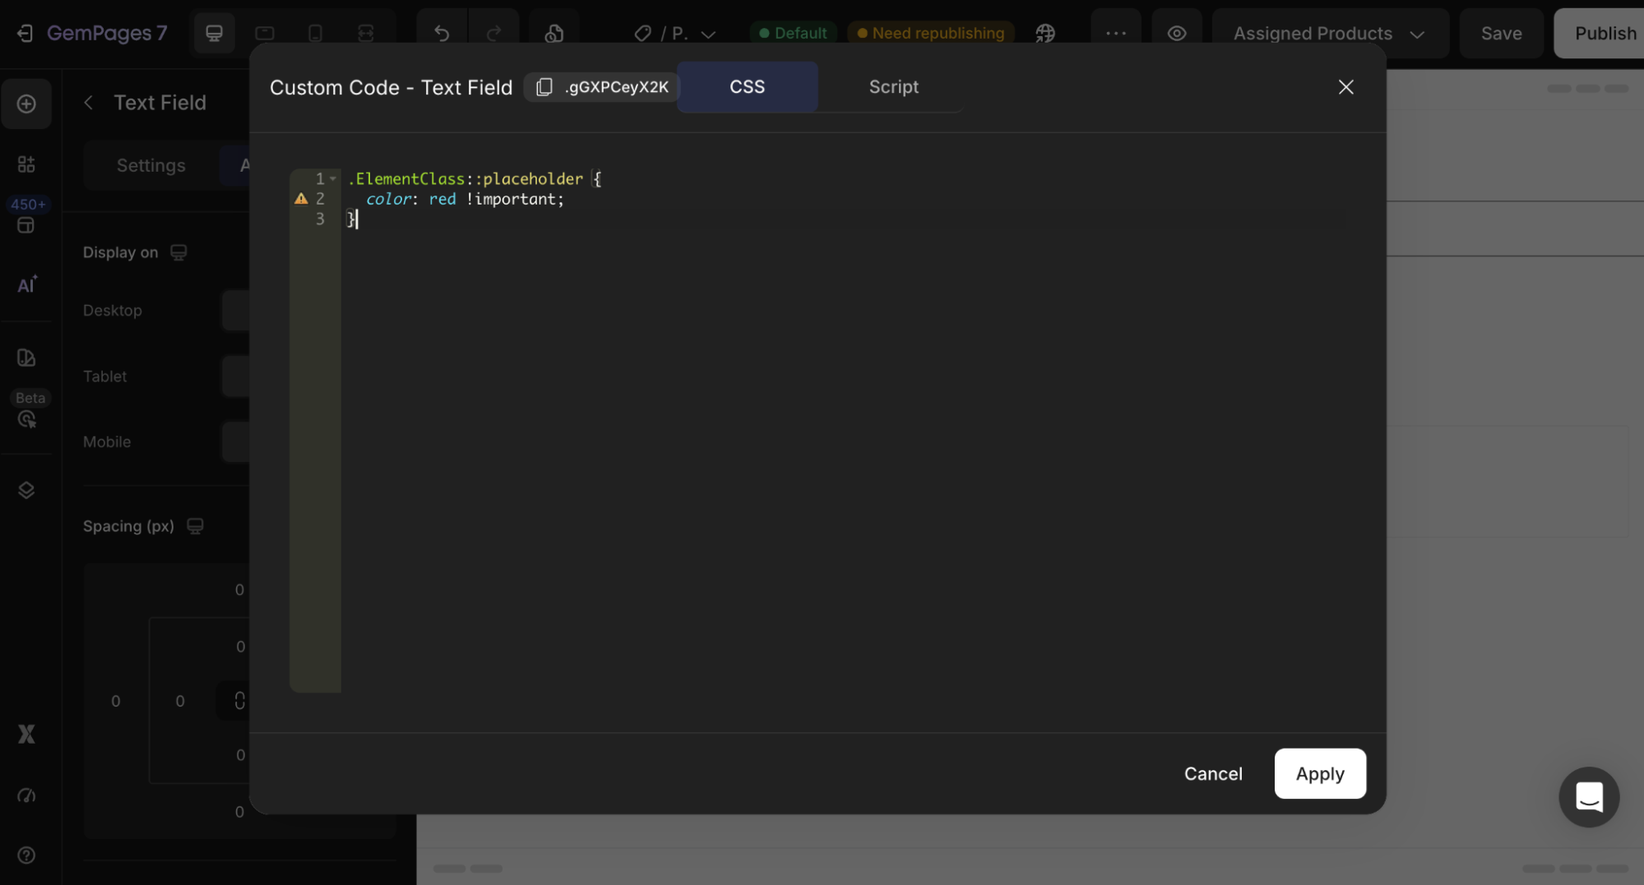Click the device icon beside Spacing (px)
Viewport: 1644px width, 885px height.
195,526
